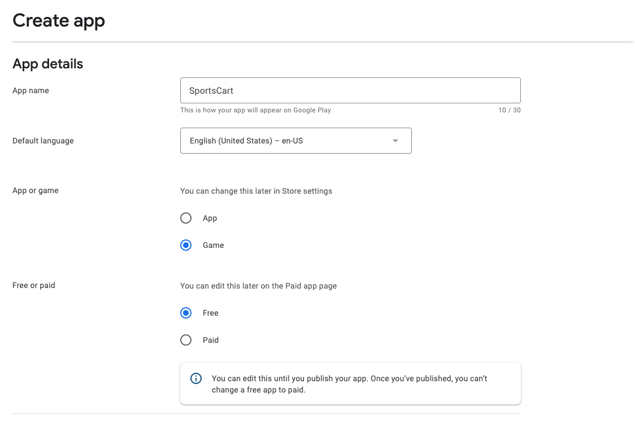Click the Store settings hint text
The image size is (635, 423).
(x=256, y=191)
